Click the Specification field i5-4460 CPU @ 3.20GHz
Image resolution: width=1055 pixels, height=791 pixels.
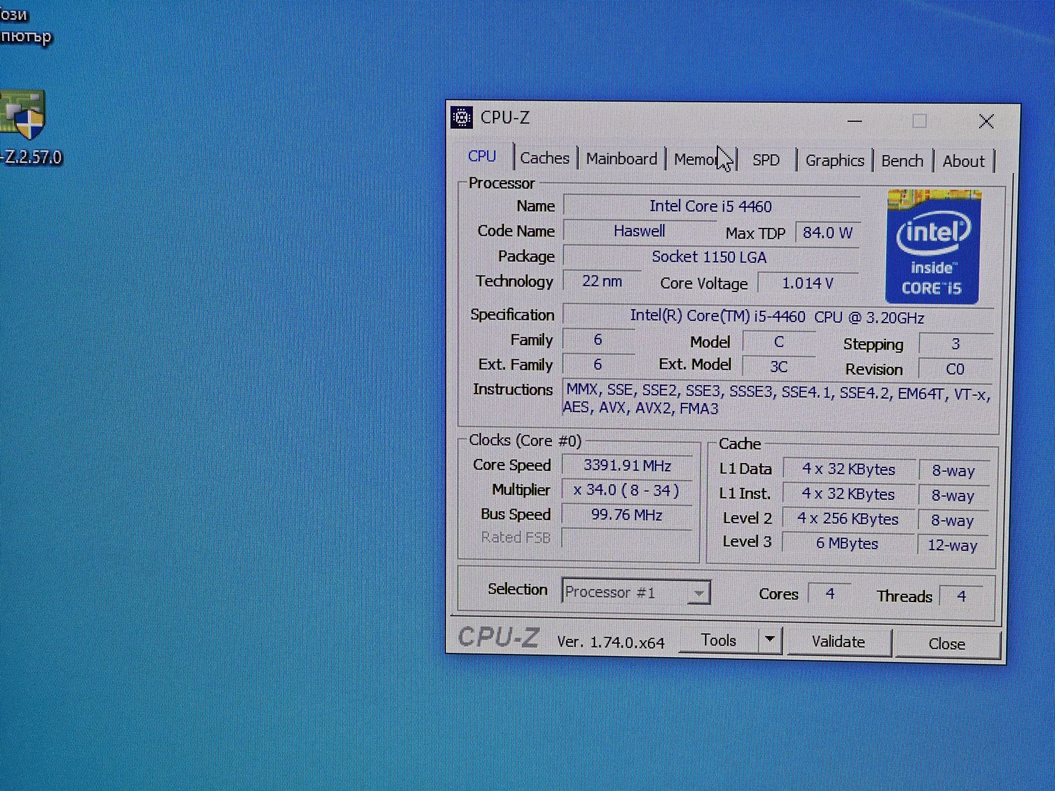tap(778, 317)
